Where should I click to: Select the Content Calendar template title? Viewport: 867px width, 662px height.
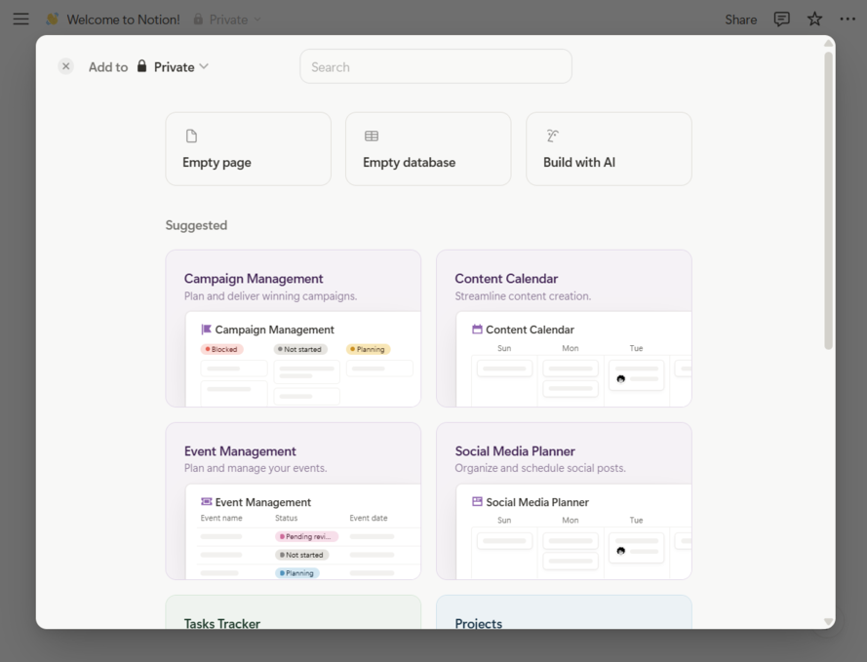click(x=506, y=279)
